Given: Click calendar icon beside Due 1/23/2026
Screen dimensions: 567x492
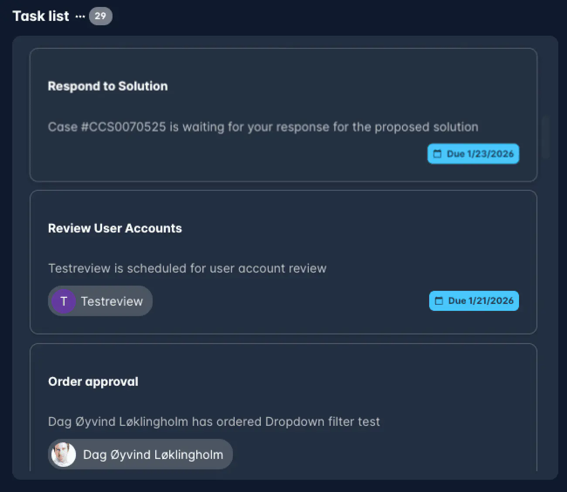Looking at the screenshot, I should point(437,154).
